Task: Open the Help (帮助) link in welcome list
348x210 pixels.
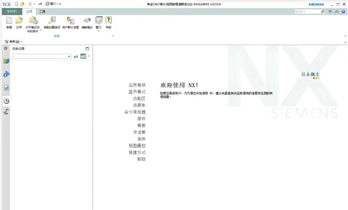Action: [141, 159]
